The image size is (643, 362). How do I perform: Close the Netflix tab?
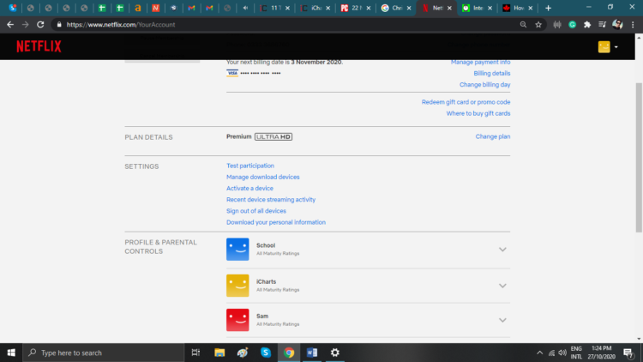pos(449,8)
